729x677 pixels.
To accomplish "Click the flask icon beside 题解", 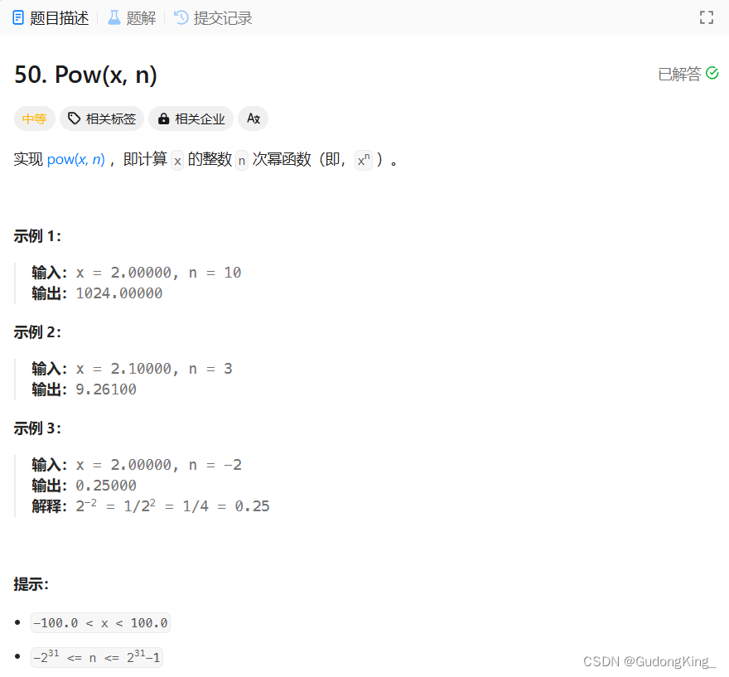I will [113, 17].
